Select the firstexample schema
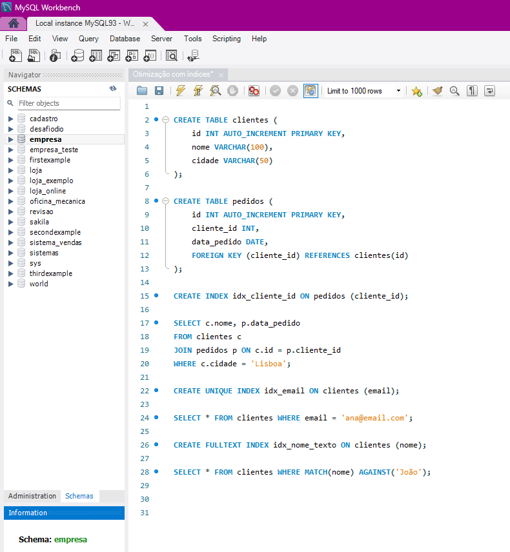The height and width of the screenshot is (552, 510). [x=50, y=160]
